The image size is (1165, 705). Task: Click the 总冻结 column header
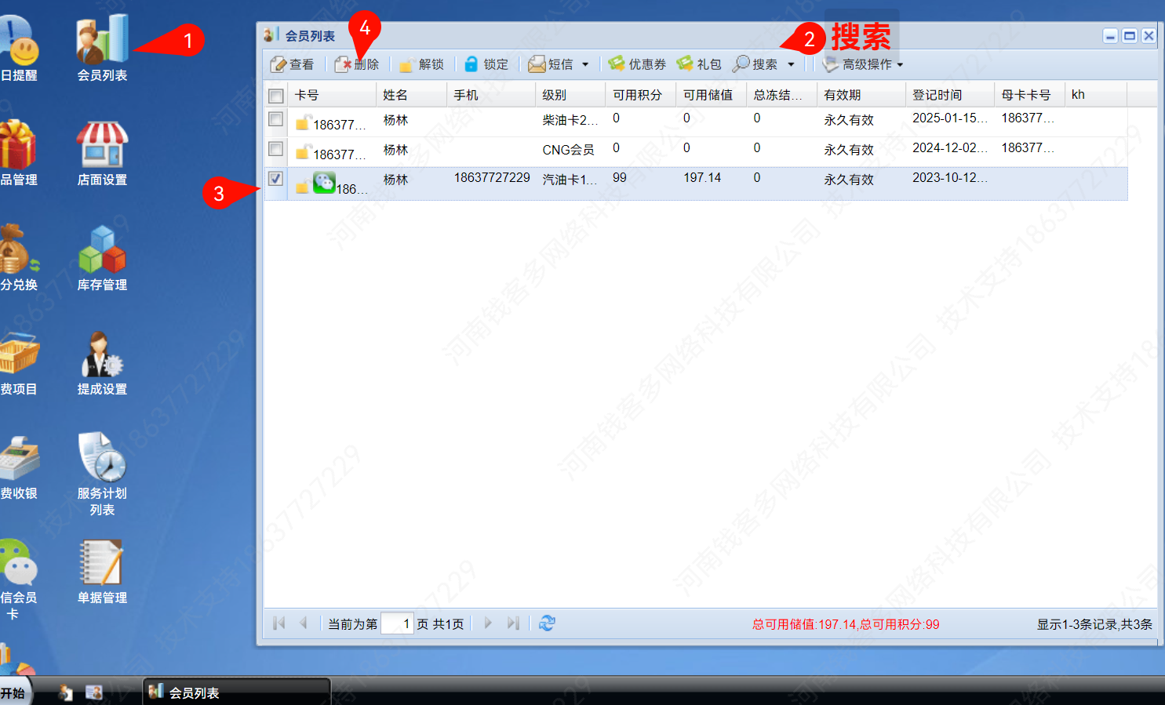coord(781,95)
